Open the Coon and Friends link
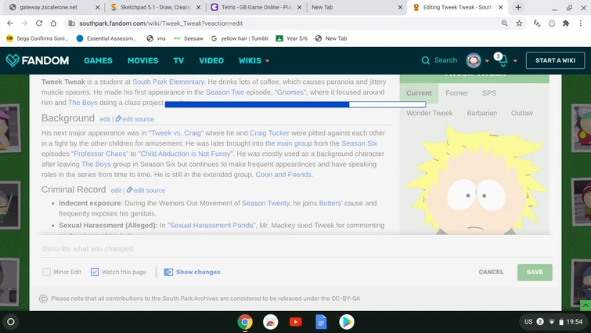Screen dimensions: 591x333 (x=283, y=175)
